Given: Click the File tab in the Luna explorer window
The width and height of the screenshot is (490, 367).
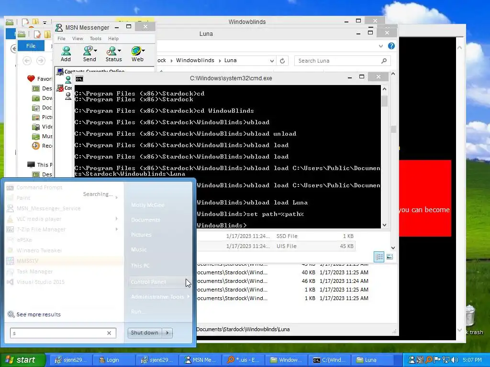Looking at the screenshot, I should click(x=31, y=45).
